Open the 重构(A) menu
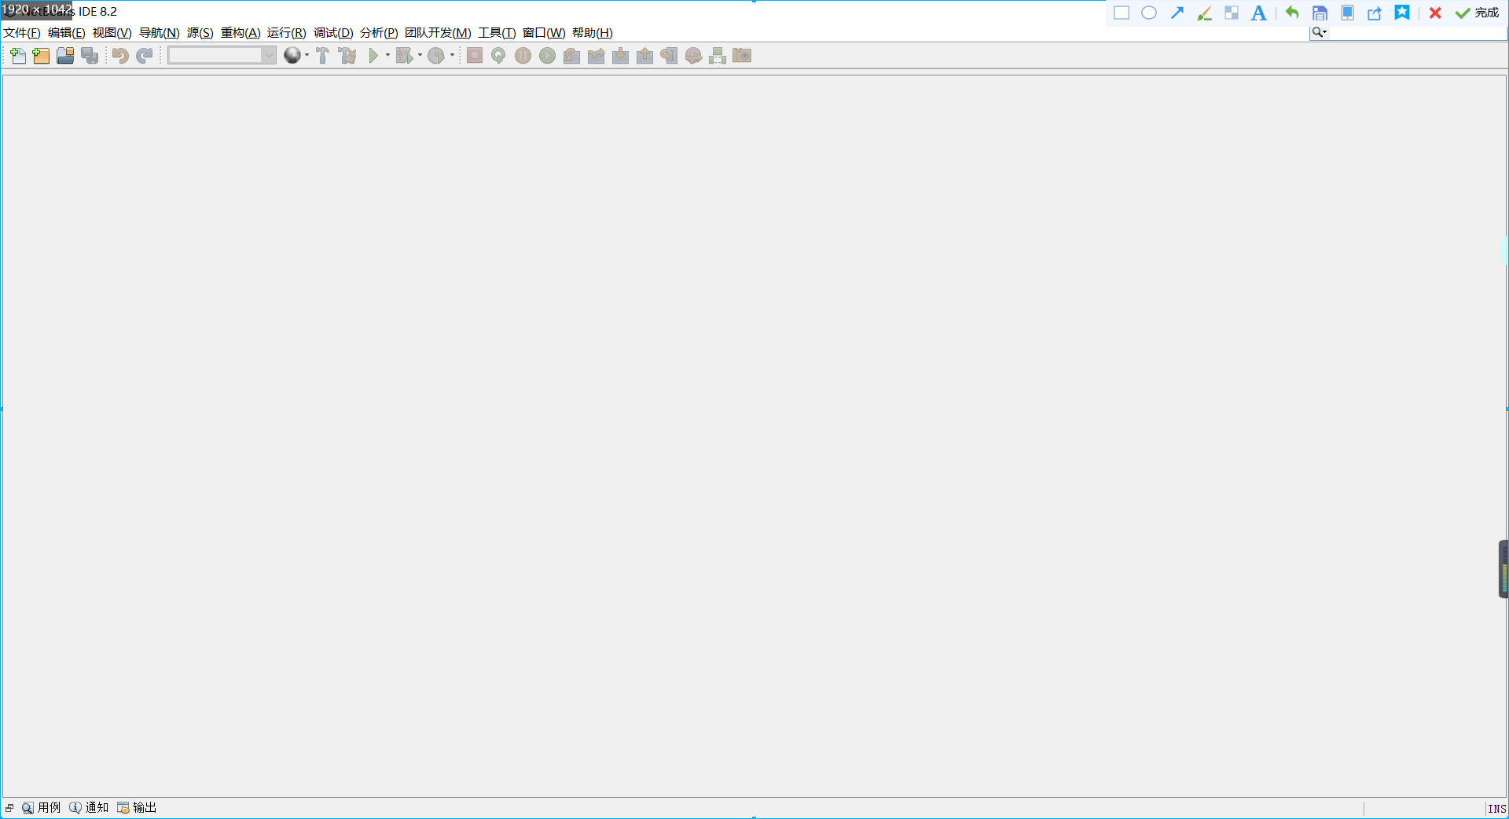 pyautogui.click(x=240, y=32)
